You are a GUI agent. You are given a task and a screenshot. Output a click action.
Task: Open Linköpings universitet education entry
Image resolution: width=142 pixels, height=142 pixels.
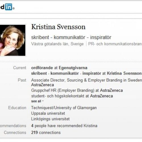point(50,119)
